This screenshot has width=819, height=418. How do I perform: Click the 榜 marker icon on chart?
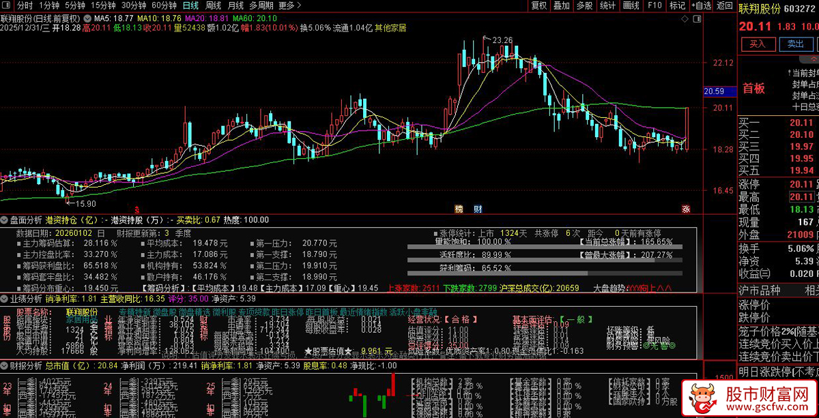(459, 208)
